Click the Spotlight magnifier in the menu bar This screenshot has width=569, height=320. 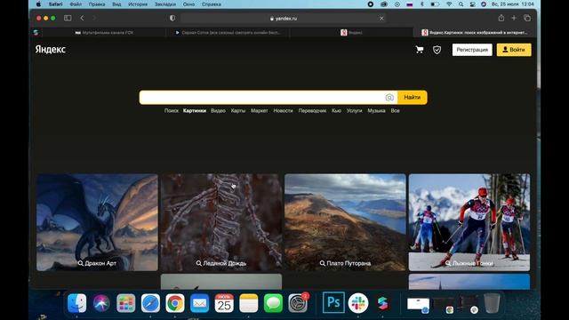point(461,4)
